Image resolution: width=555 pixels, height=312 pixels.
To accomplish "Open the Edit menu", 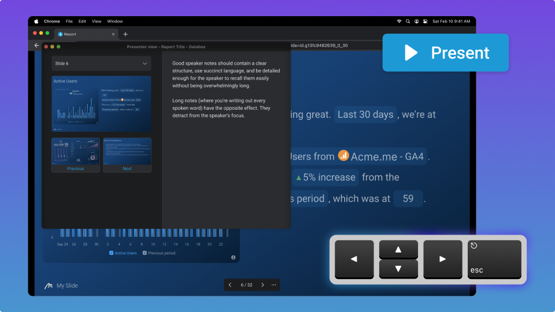I will click(82, 21).
